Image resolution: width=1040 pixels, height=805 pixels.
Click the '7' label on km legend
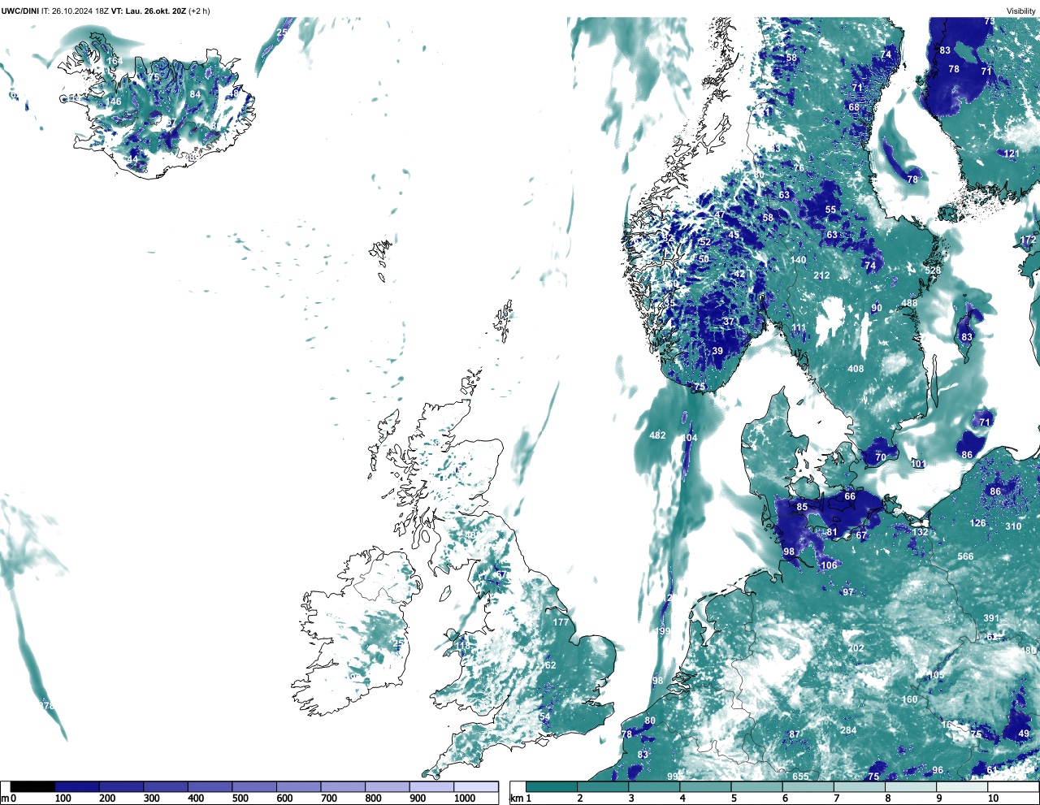point(836,799)
